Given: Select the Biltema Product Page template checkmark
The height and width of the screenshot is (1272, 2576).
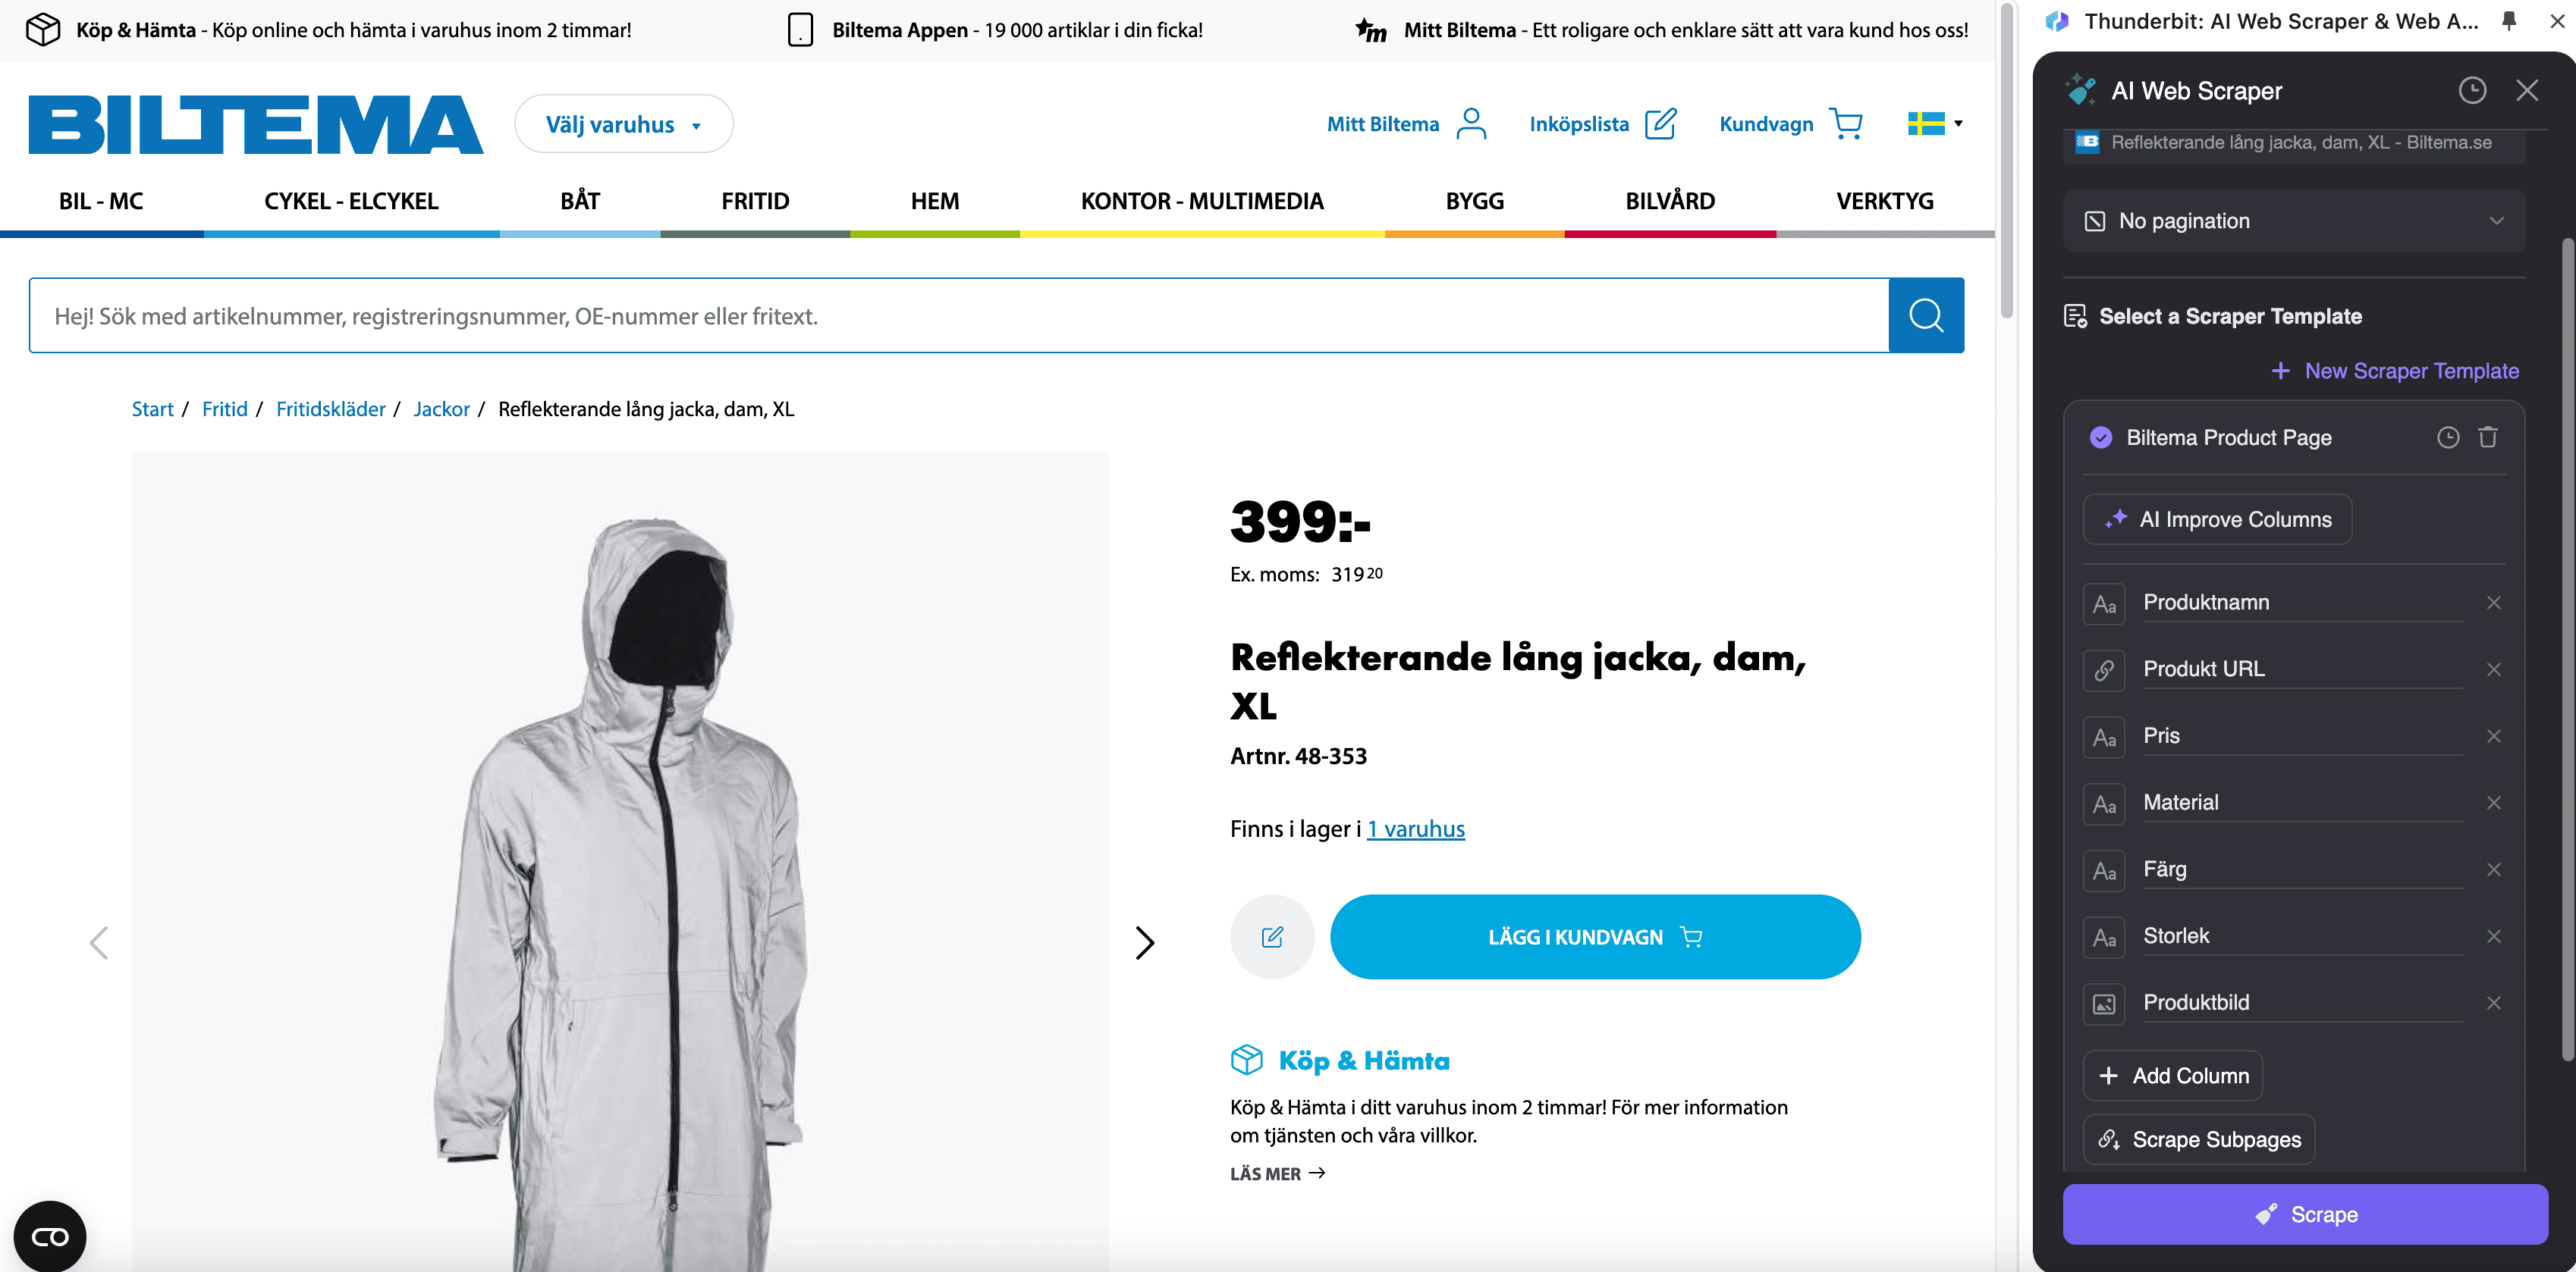Looking at the screenshot, I should pos(2101,437).
